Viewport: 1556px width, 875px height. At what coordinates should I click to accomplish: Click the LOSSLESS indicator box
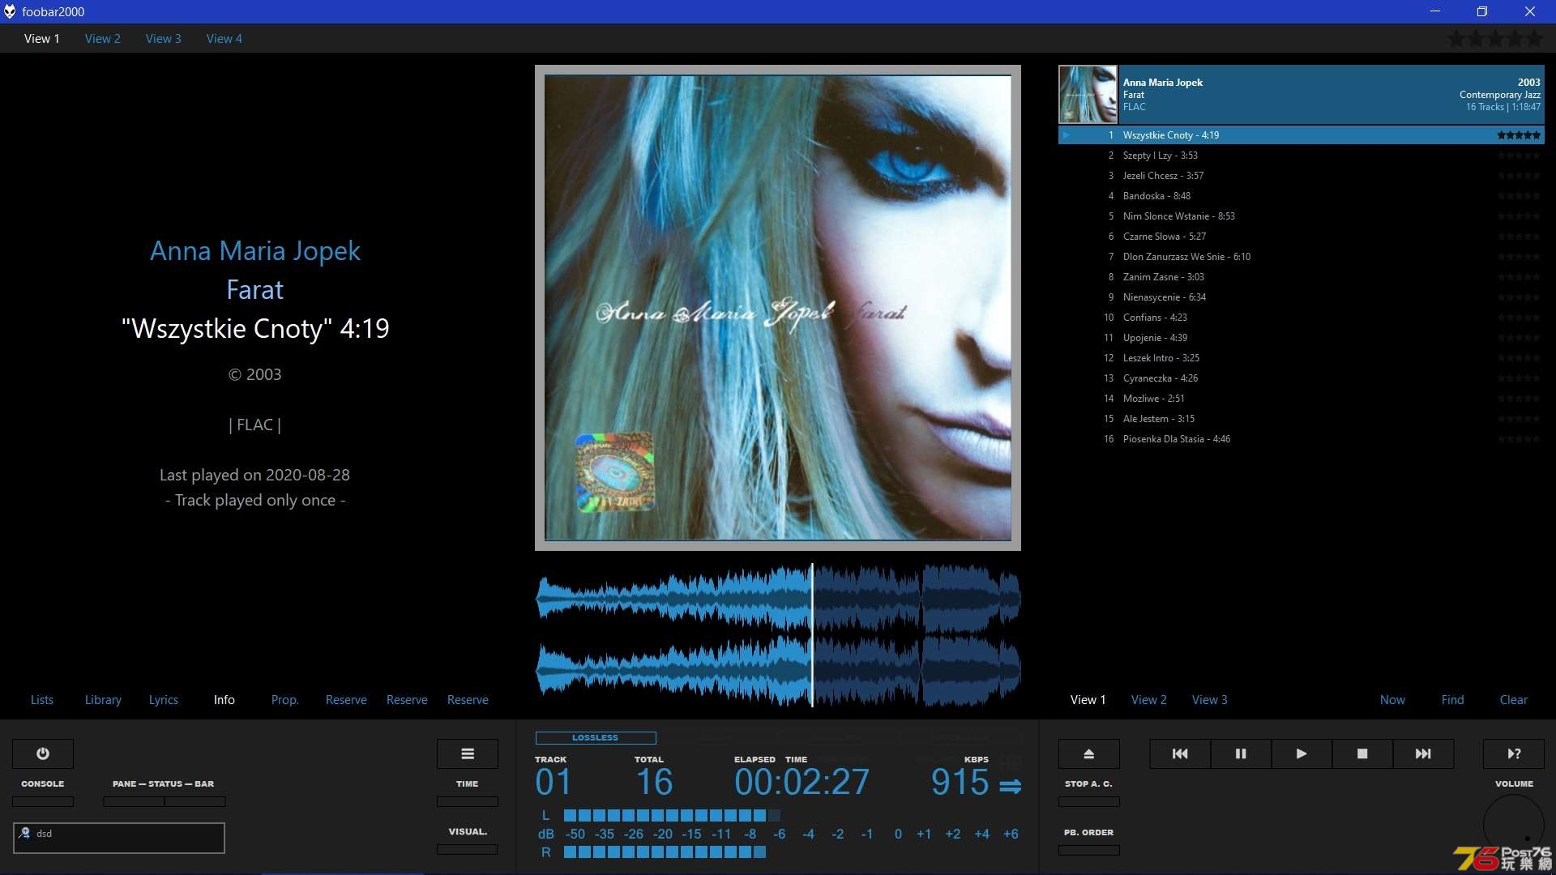click(596, 737)
